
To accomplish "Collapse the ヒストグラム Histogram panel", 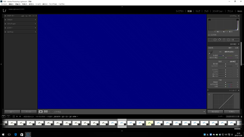I will tap(239, 16).
